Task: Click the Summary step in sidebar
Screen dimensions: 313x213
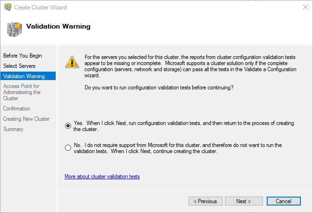Action: pos(13,129)
